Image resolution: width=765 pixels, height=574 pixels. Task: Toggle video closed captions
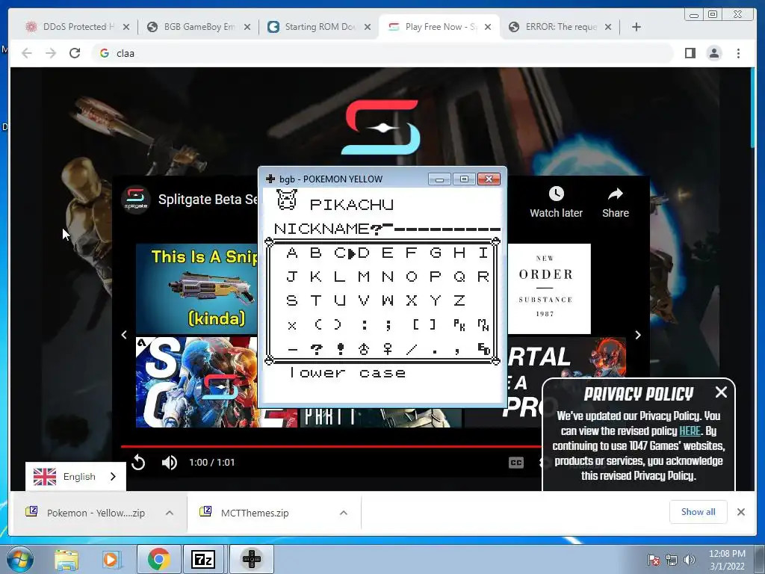(x=515, y=462)
